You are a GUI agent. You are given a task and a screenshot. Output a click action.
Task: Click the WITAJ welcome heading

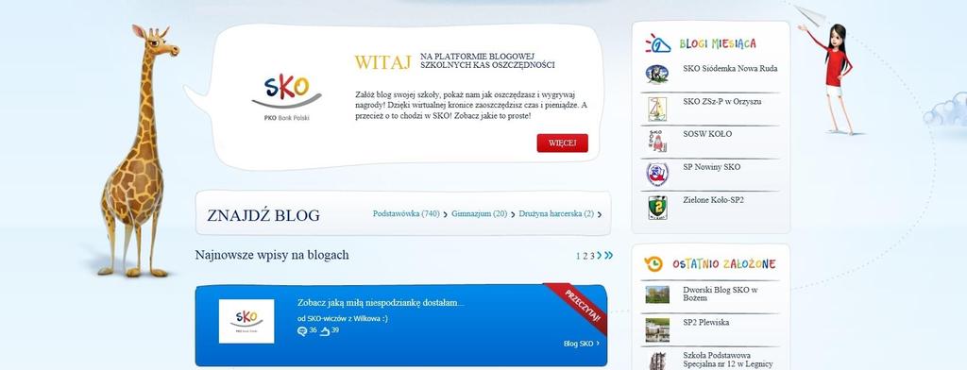(x=382, y=62)
